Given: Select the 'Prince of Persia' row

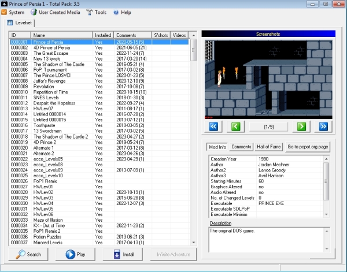Looking at the screenshot, I should coord(99,42).
